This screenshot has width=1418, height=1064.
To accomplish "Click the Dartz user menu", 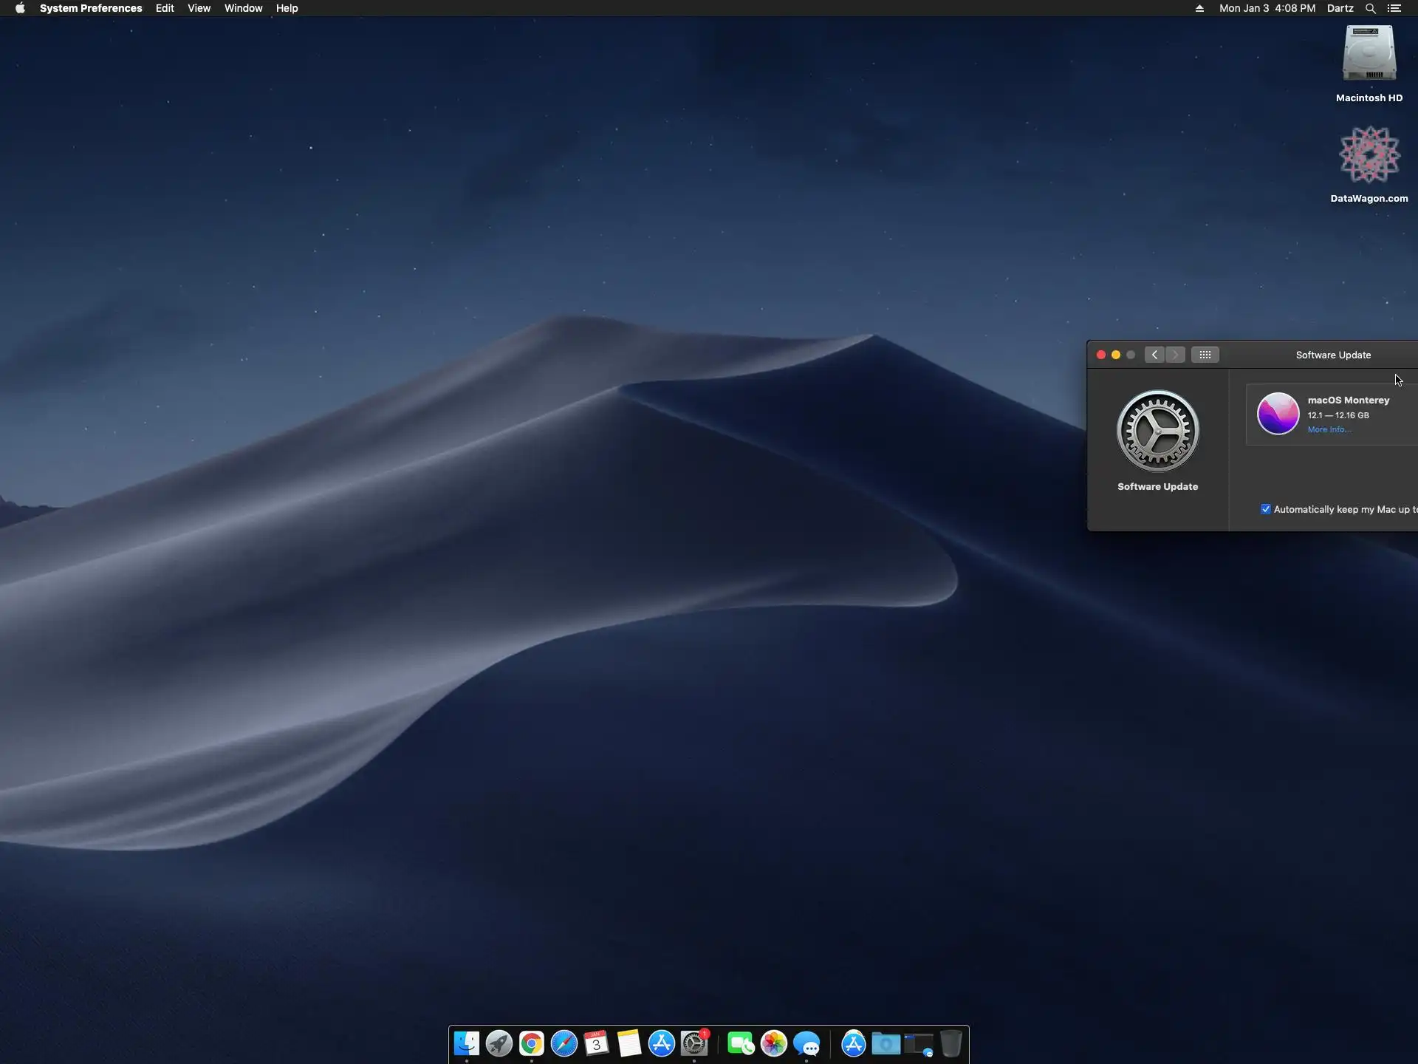I will (1340, 8).
